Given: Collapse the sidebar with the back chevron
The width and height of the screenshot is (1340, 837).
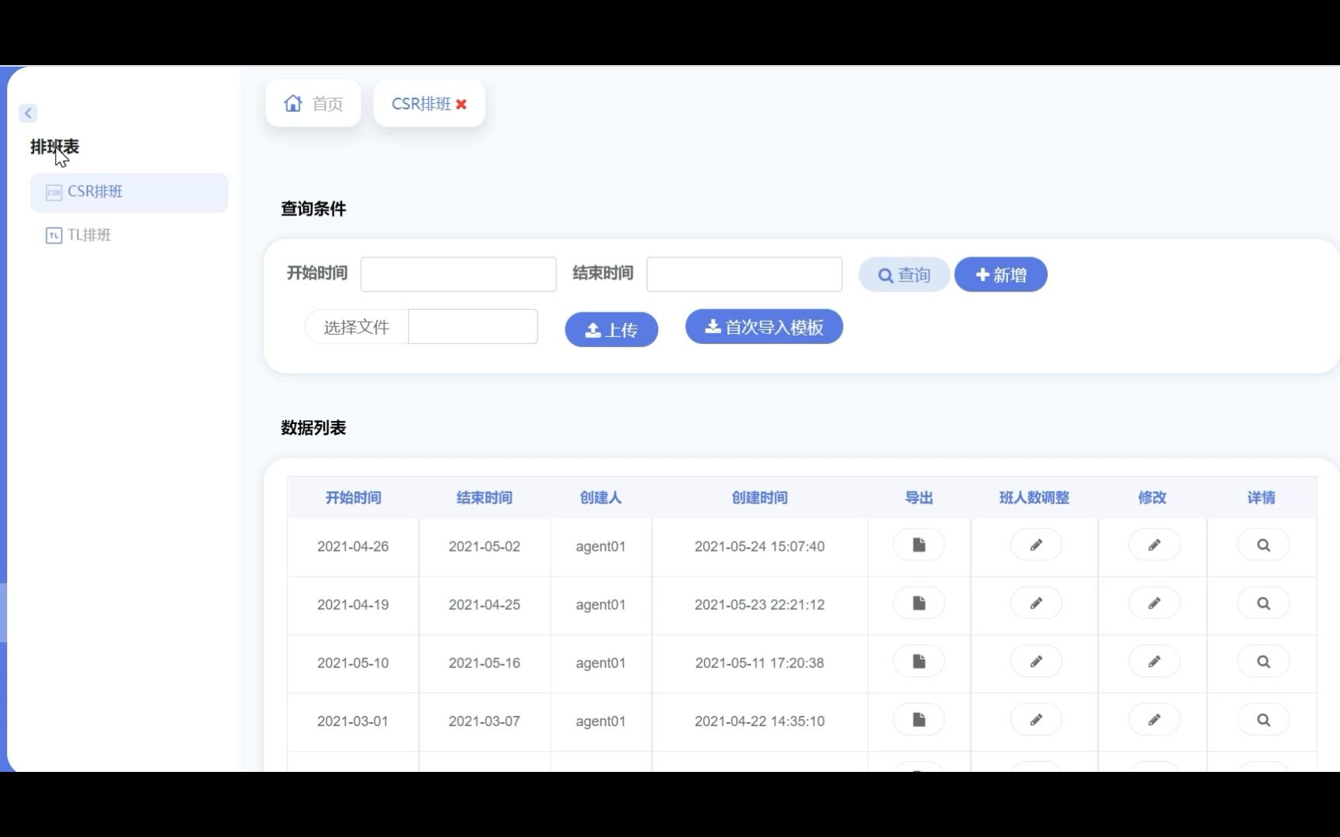Looking at the screenshot, I should point(28,113).
